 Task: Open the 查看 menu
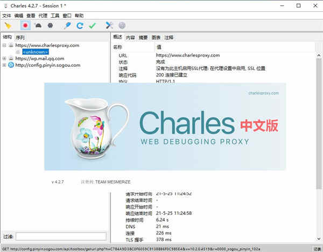pyautogui.click(x=31, y=16)
